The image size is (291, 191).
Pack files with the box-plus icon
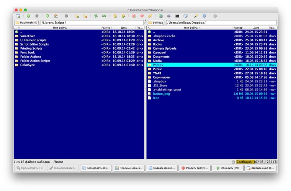115,16
